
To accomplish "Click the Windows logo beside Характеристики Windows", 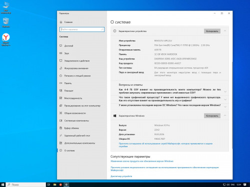I will [114, 116].
